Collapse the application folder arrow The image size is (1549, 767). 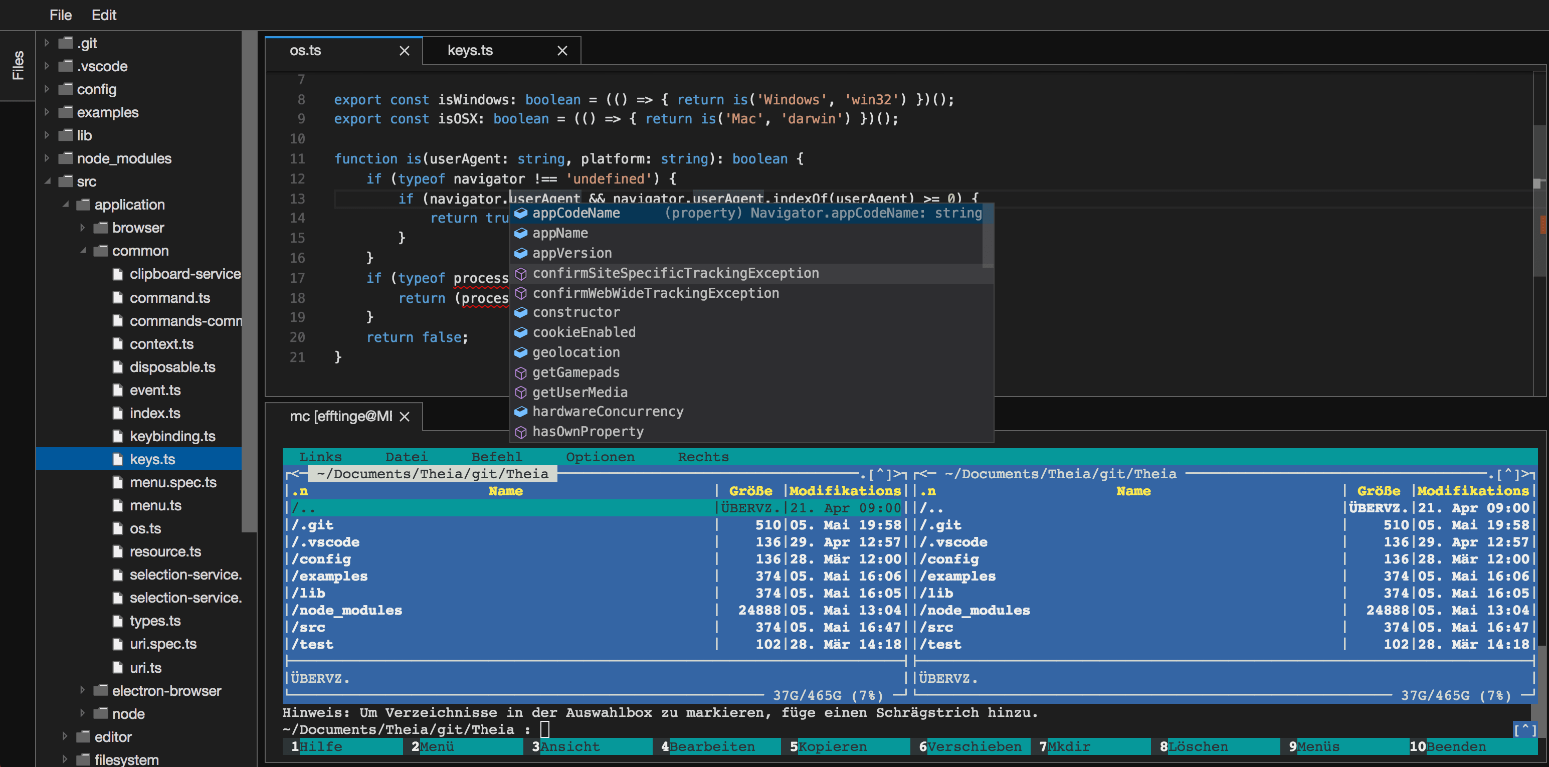coord(65,205)
